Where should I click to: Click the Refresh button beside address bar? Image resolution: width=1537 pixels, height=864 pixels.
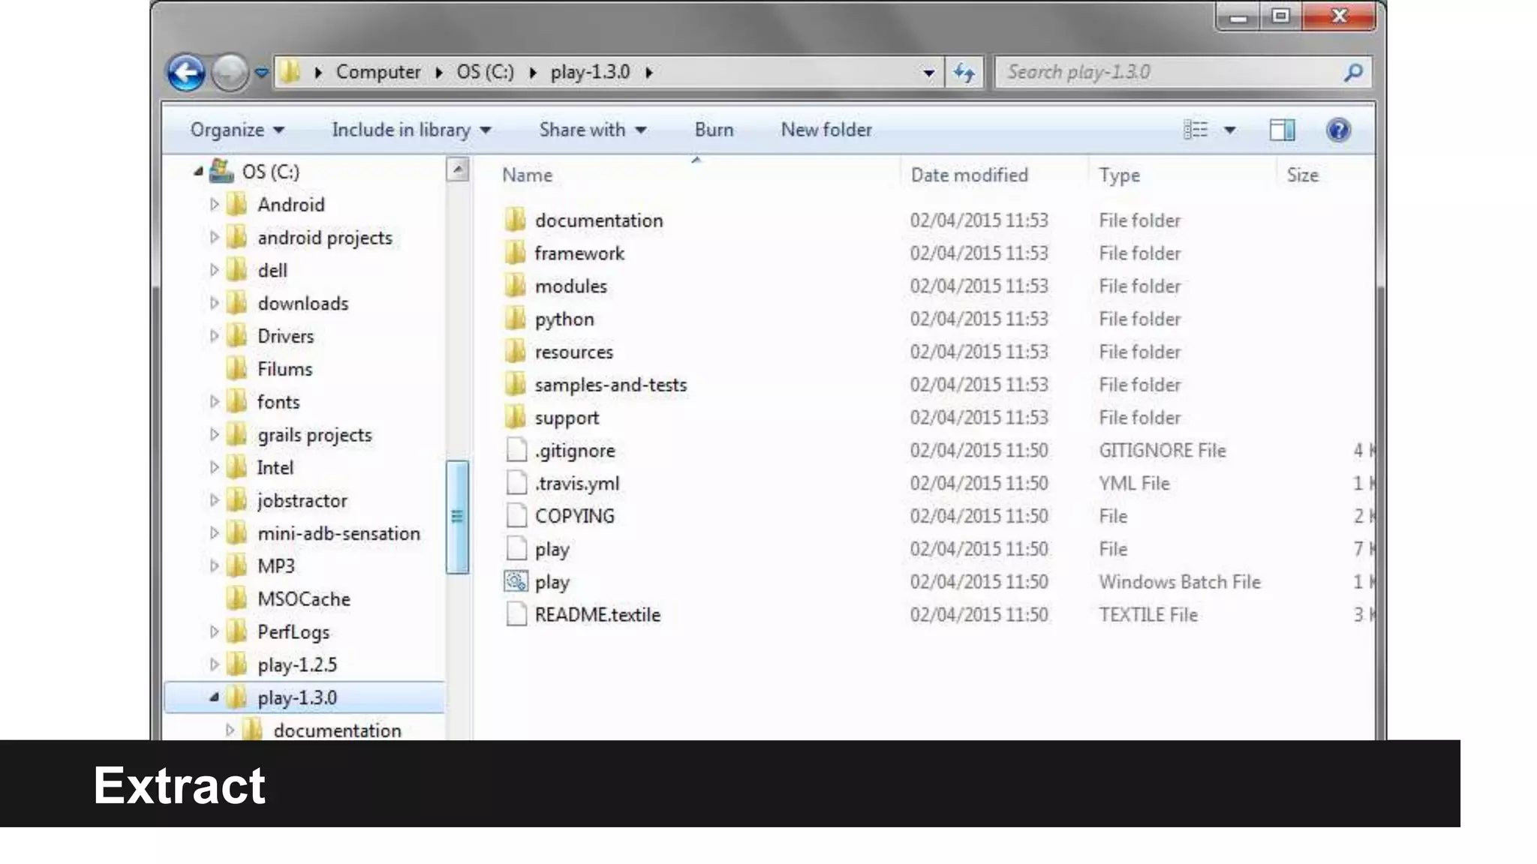(x=964, y=73)
